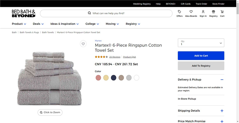The height and width of the screenshot is (123, 239).
Task: Click the search magnifier icon
Action: point(90,13)
